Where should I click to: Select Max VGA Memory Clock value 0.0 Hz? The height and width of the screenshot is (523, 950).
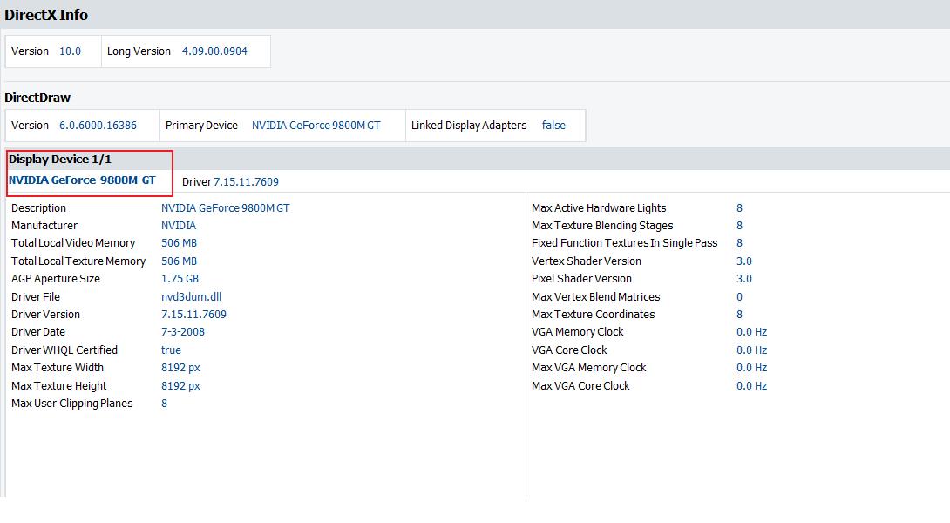[751, 368]
